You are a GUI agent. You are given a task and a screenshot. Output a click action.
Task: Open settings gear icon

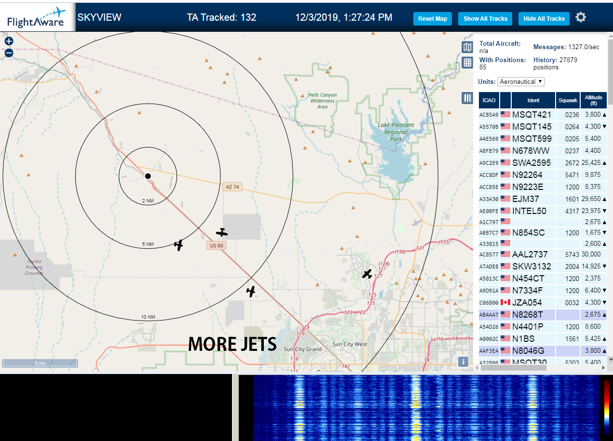tap(581, 17)
